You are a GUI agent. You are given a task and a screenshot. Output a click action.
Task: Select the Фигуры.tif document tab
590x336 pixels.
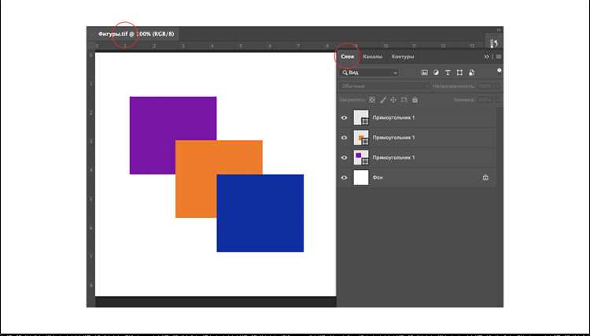point(136,34)
